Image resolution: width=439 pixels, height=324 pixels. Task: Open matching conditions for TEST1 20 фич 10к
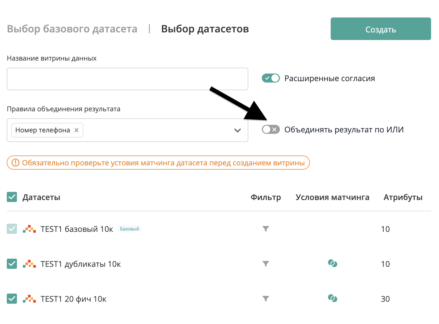pos(333,298)
